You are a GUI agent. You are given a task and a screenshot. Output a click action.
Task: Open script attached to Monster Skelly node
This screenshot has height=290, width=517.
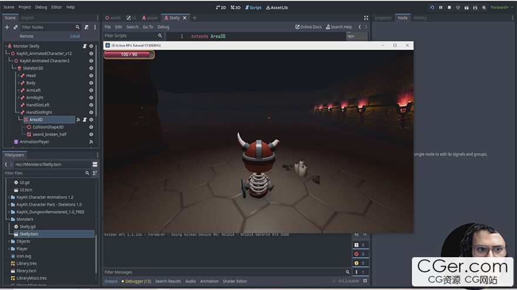click(x=85, y=46)
